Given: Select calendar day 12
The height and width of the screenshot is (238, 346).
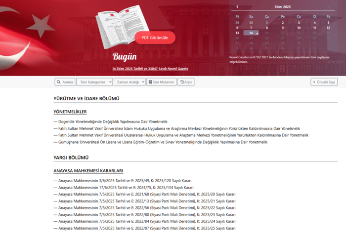Looking at the screenshot, I should click(x=328, y=28).
